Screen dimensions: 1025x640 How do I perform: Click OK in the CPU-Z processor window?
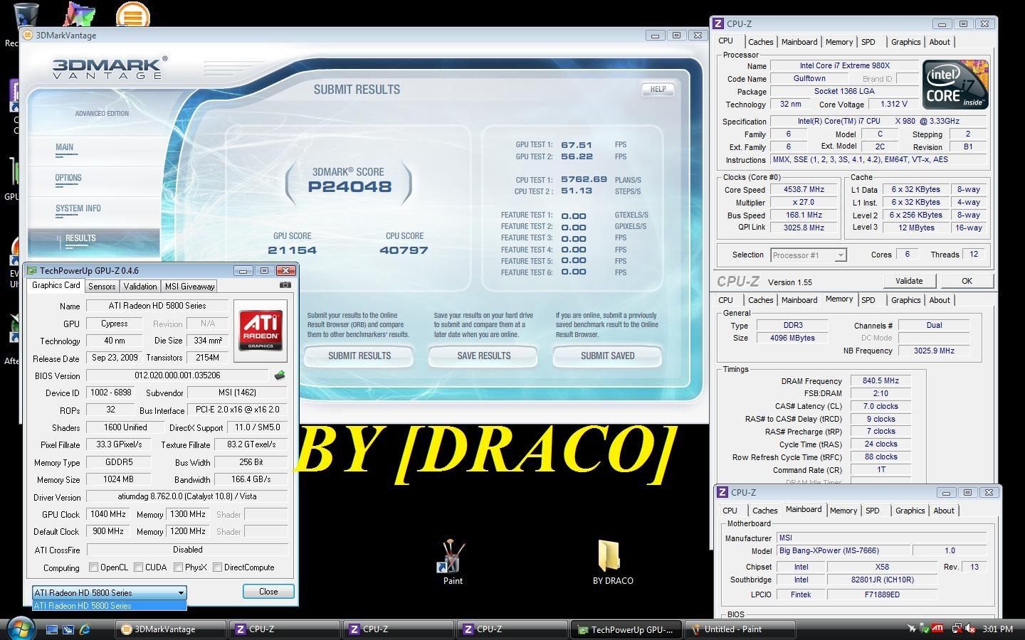click(x=967, y=281)
